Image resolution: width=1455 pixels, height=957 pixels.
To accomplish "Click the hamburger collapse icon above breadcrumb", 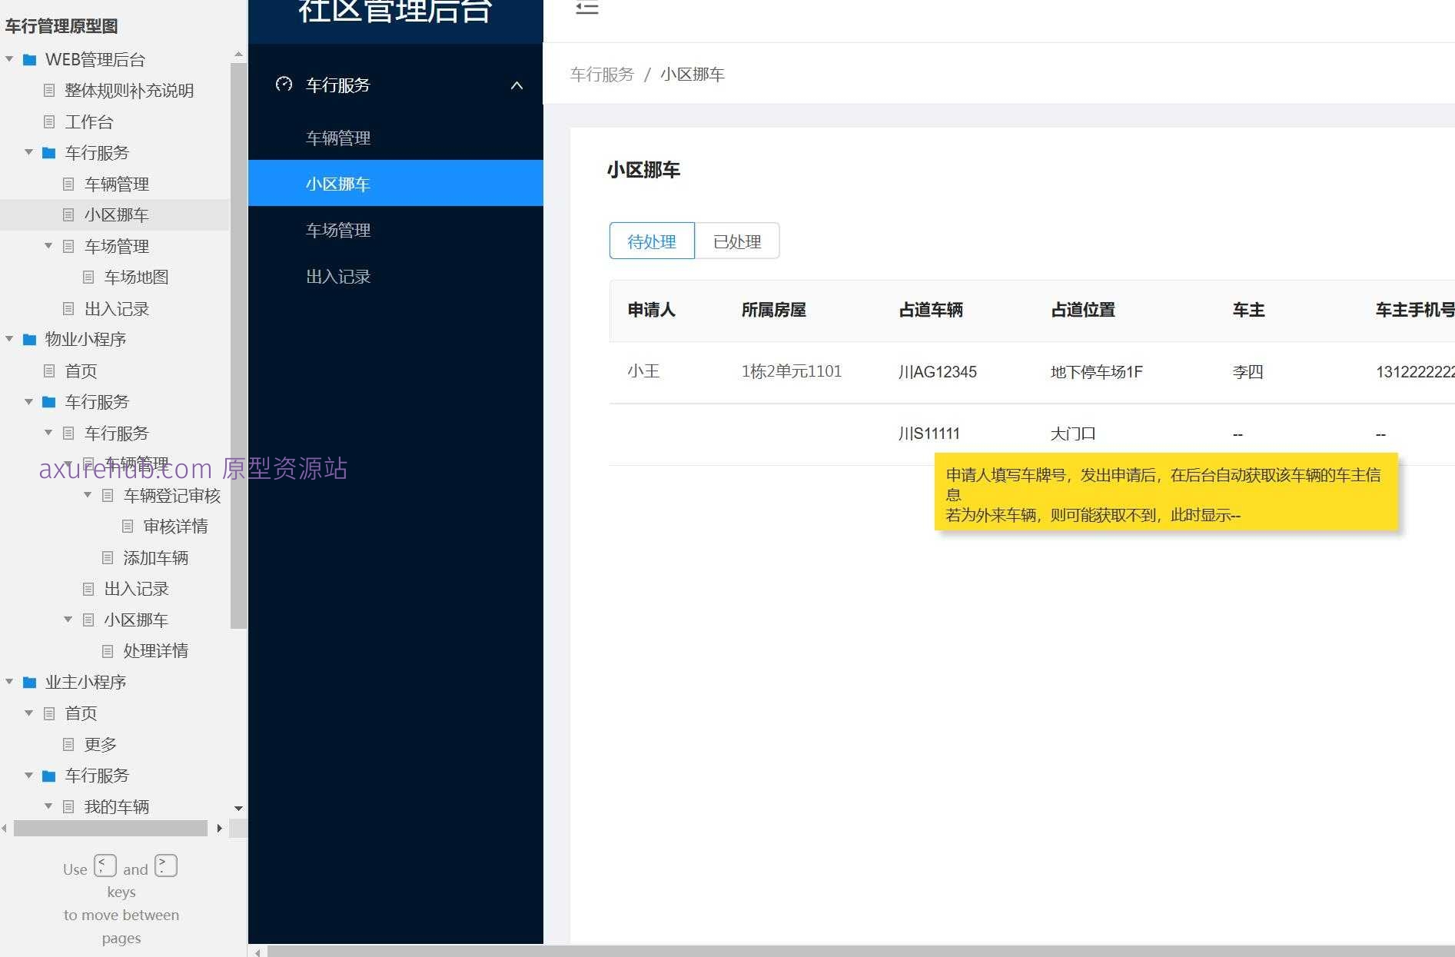I will pyautogui.click(x=586, y=8).
